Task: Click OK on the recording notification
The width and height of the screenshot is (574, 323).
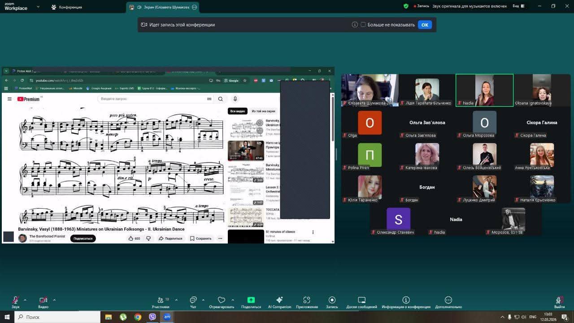Action: click(x=425, y=25)
